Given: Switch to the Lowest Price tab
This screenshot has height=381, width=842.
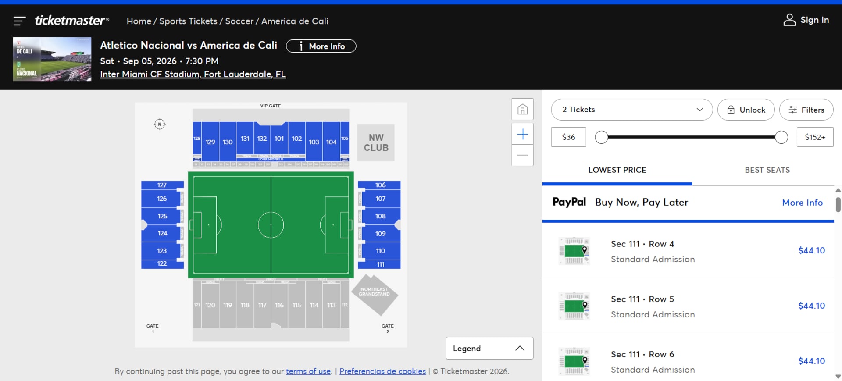Looking at the screenshot, I should (x=617, y=170).
